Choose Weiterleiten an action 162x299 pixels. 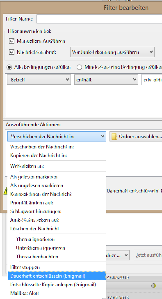pyautogui.click(x=57, y=166)
